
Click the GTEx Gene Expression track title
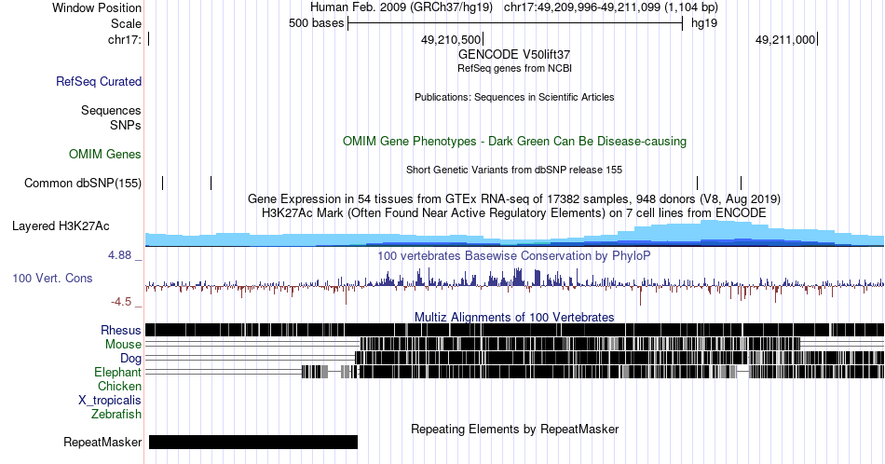click(x=514, y=198)
